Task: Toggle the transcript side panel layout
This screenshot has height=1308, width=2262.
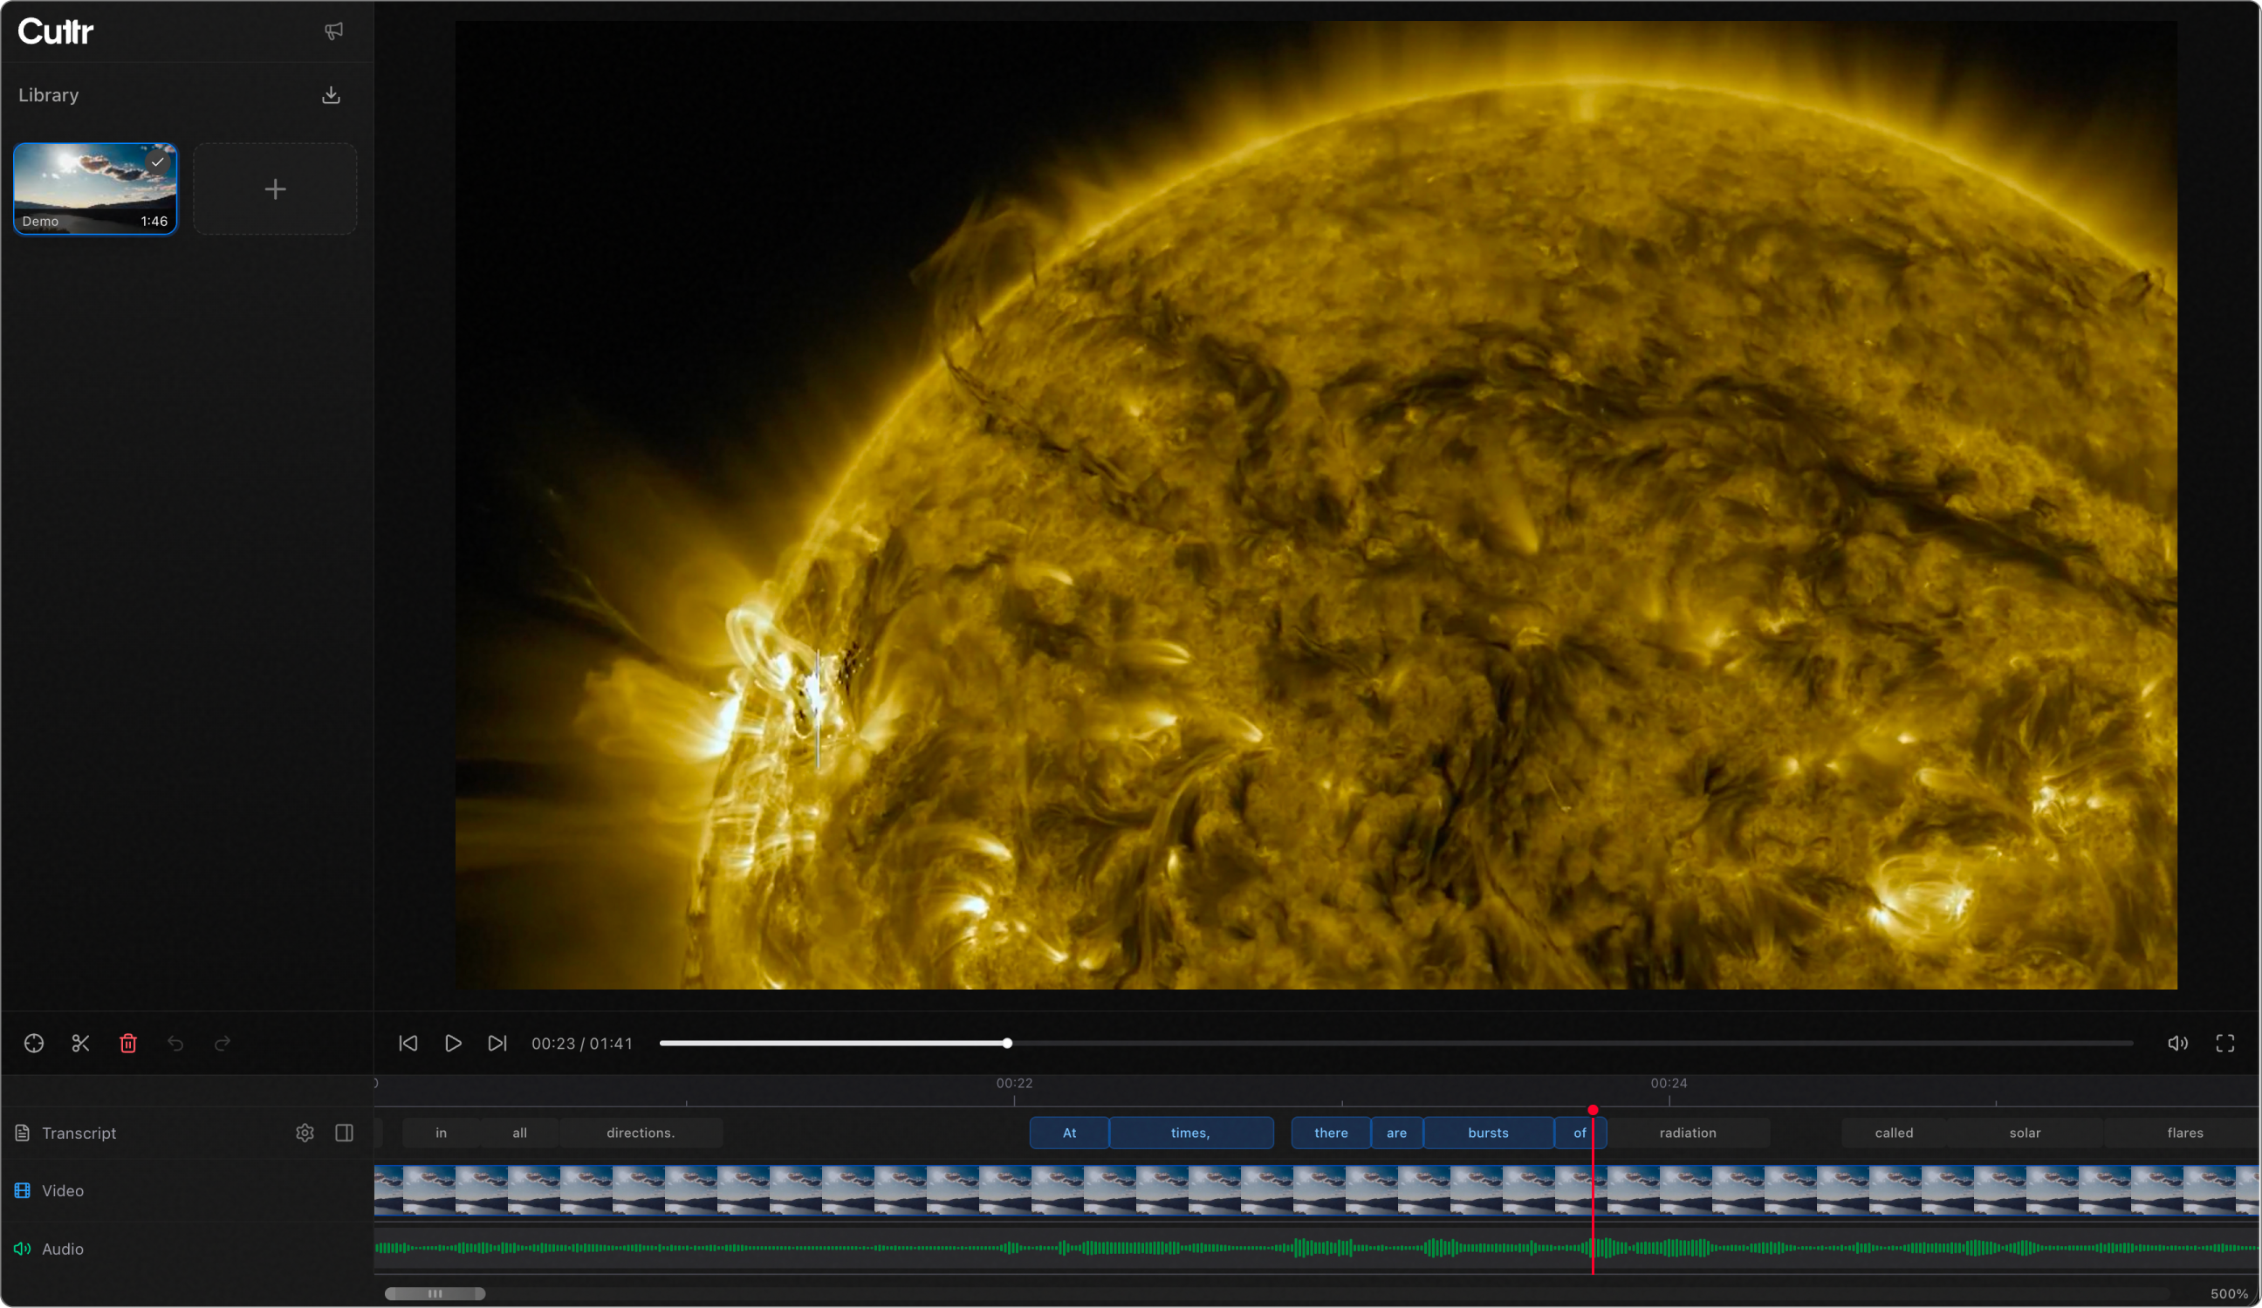Action: [x=344, y=1133]
